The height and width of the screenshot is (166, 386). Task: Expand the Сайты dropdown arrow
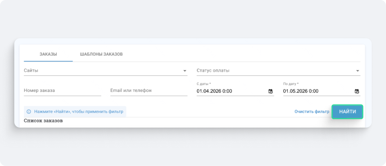185,71
